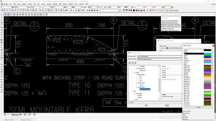Toggle the X snap button
Image resolution: width=216 pixels, height=121 pixels.
(33, 10)
